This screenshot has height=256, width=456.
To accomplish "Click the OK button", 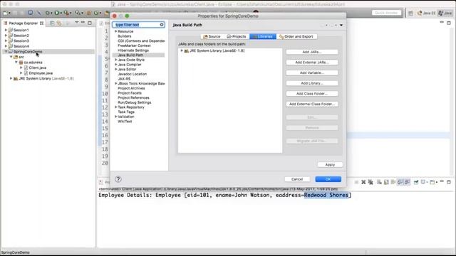I will [x=328, y=179].
